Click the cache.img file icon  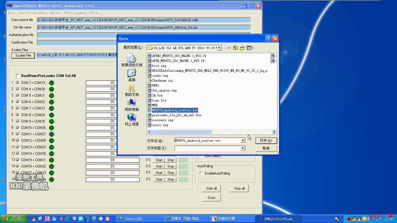point(149,75)
